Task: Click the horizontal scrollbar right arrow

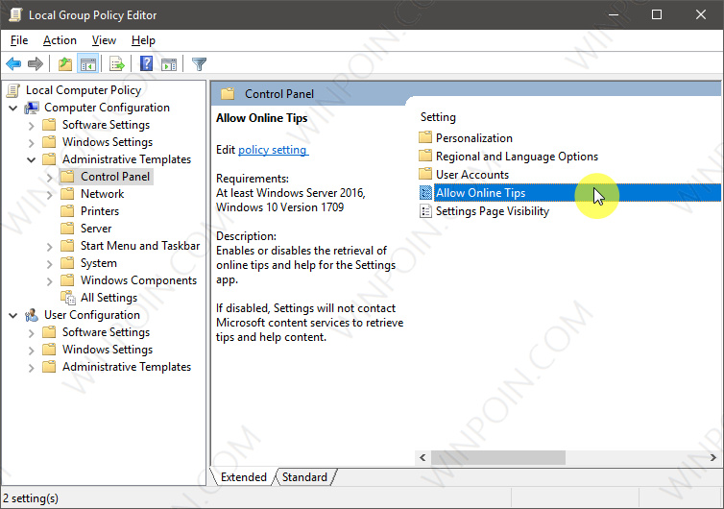Action: coord(712,457)
